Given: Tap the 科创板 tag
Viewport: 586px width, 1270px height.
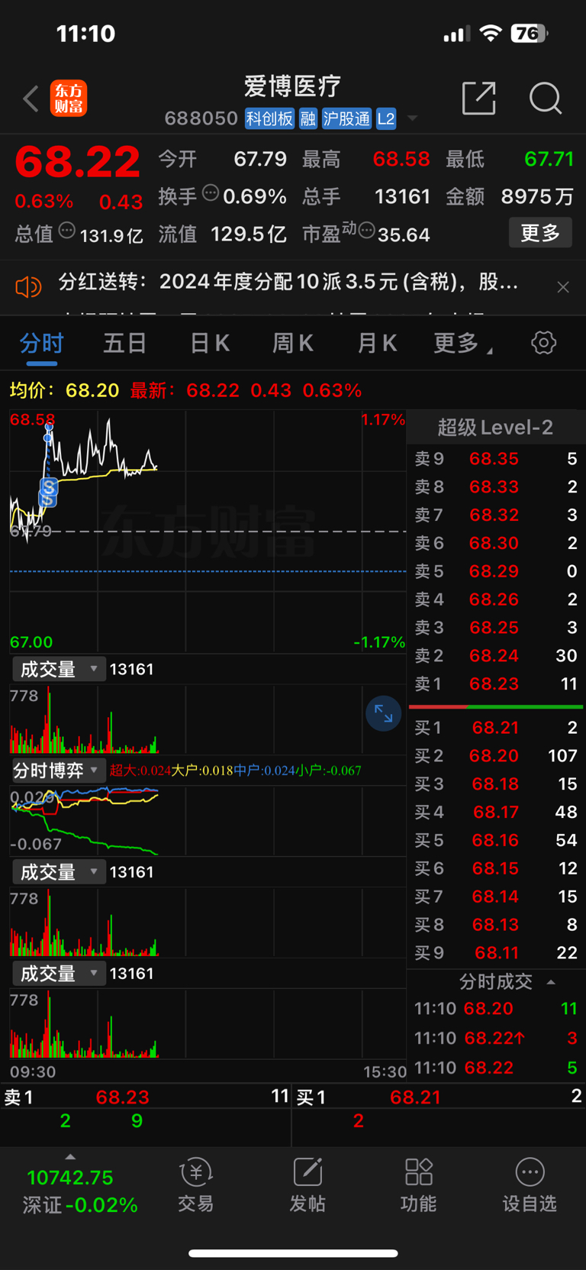Looking at the screenshot, I should coord(269,118).
